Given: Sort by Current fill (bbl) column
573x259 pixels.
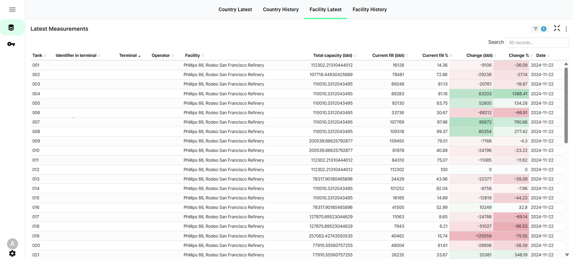Looking at the screenshot, I should [390, 55].
